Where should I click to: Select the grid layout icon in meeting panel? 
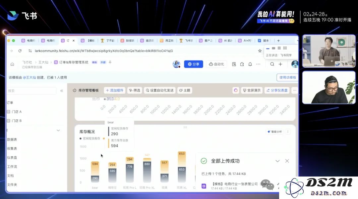tap(285, 48)
